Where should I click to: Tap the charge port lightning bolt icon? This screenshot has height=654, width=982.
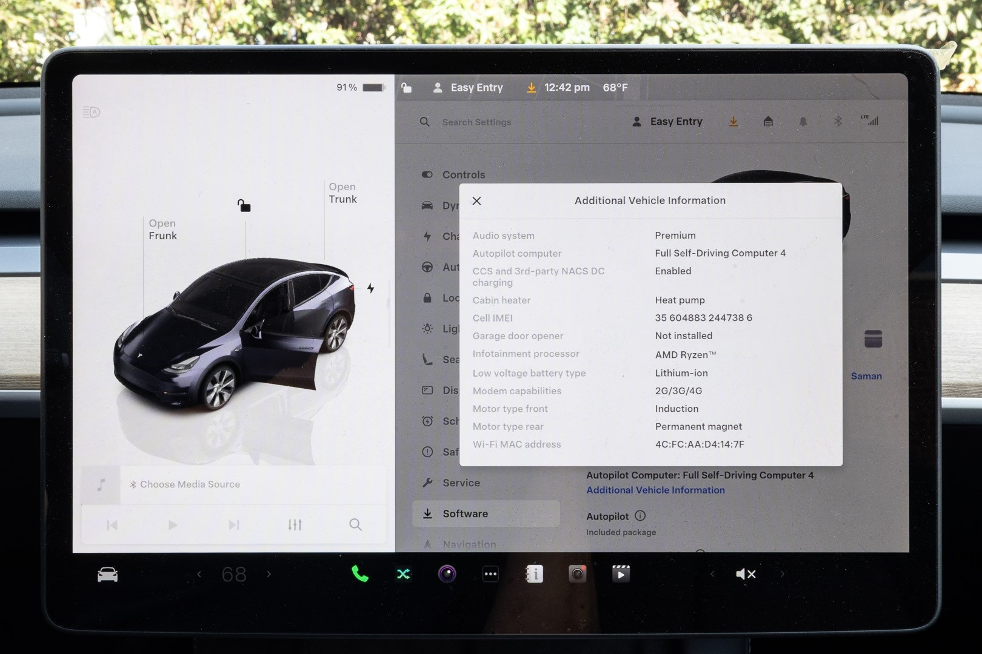[x=370, y=288]
